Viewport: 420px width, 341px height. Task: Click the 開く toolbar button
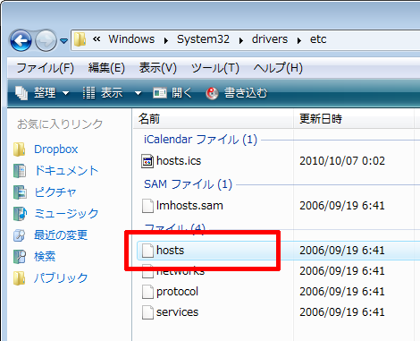[x=172, y=93]
